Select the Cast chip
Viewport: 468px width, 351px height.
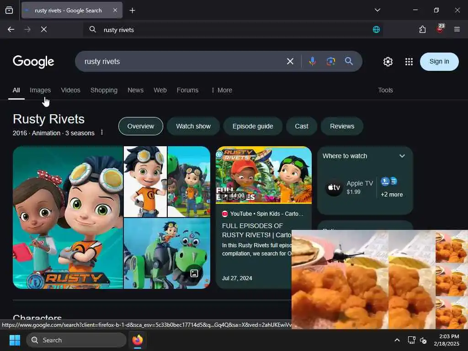pyautogui.click(x=302, y=126)
